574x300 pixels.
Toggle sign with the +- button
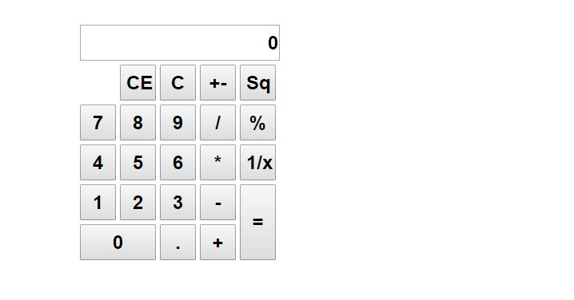click(217, 83)
